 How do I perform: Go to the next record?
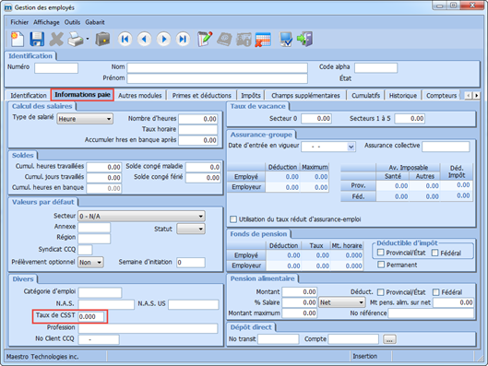click(163, 39)
